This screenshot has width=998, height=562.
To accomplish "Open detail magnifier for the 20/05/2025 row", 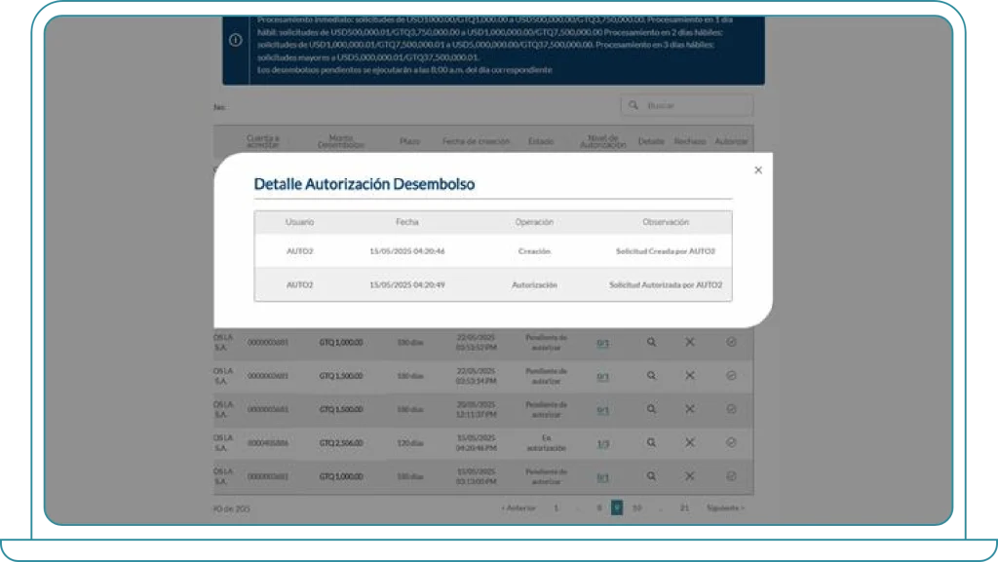I will (651, 409).
